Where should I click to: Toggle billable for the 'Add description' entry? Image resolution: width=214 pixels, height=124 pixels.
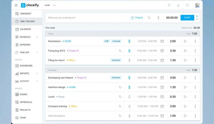[x=129, y=116]
